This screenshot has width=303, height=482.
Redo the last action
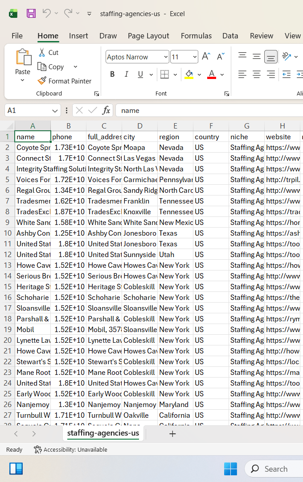coord(68,13)
